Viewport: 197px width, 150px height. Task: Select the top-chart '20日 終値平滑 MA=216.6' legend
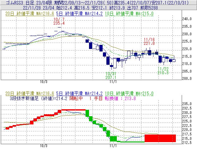click(30, 14)
